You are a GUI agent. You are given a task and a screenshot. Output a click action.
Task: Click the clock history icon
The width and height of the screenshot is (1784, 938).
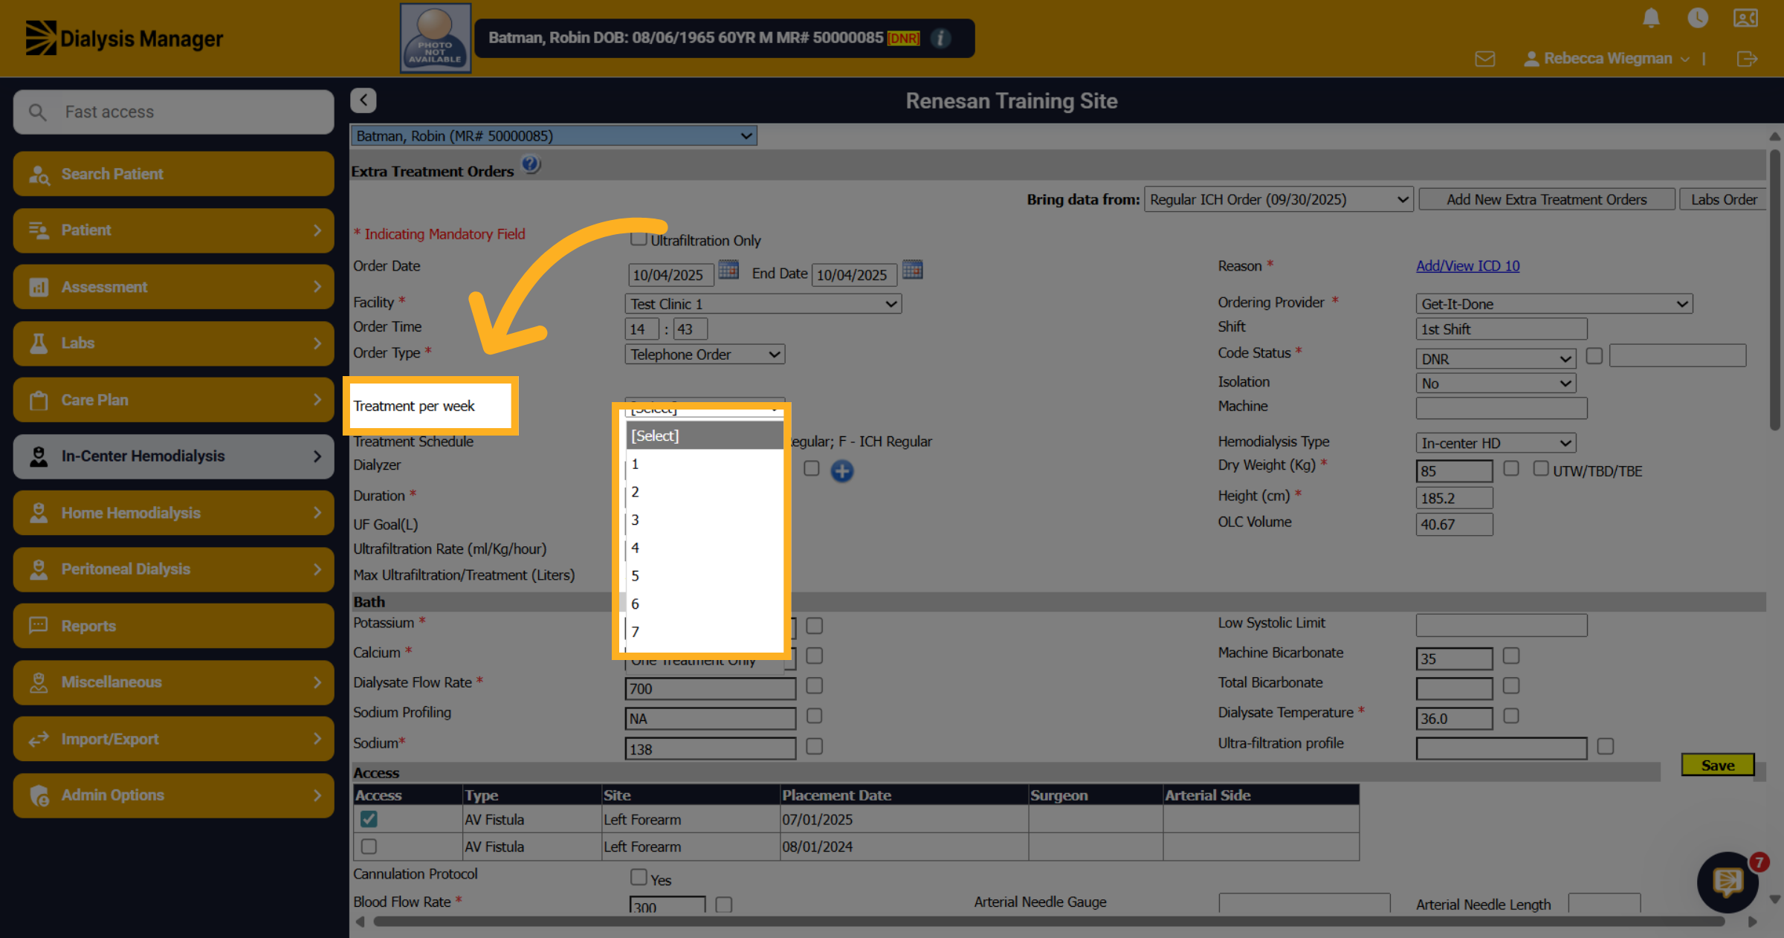(1698, 18)
